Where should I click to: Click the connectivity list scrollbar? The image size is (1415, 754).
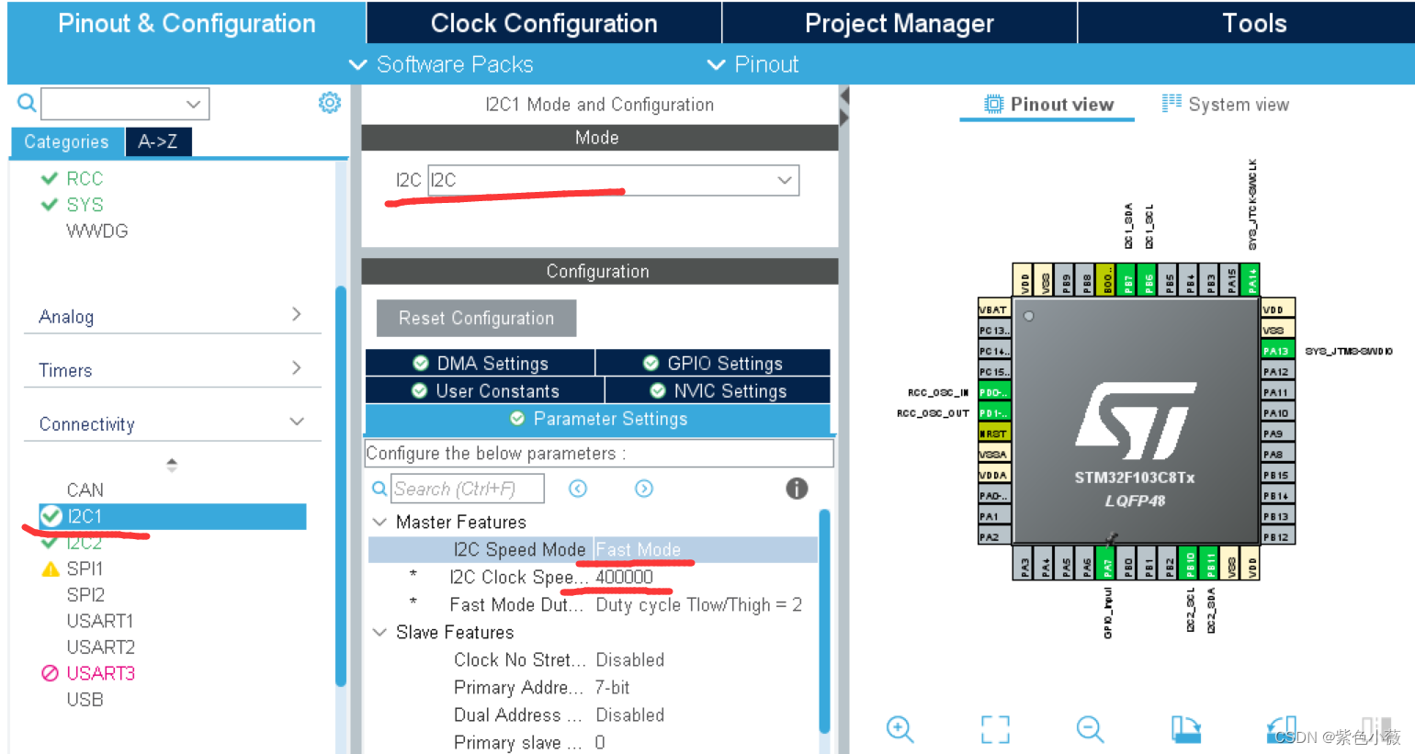[340, 487]
